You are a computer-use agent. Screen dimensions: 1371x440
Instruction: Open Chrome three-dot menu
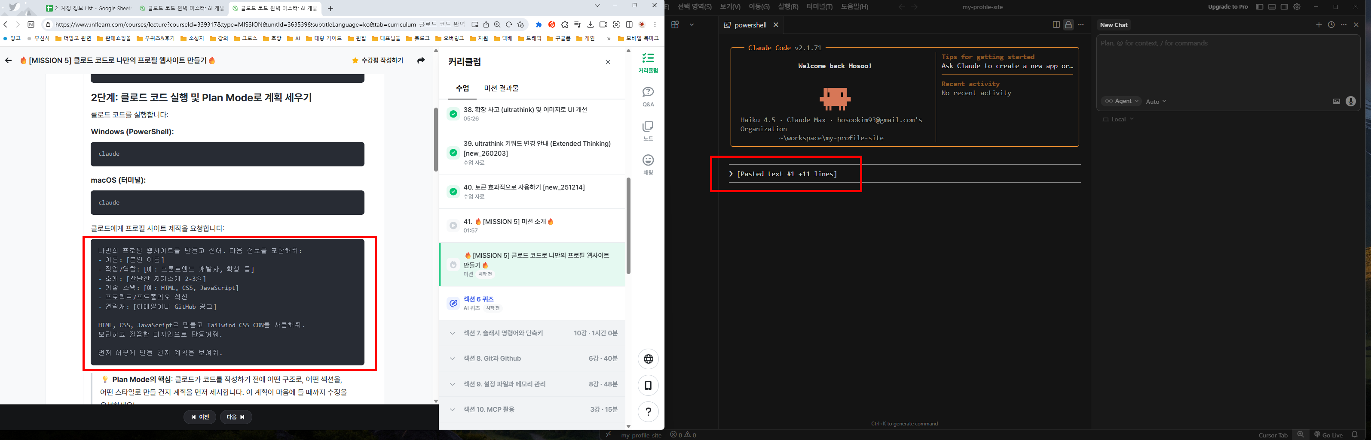(655, 24)
